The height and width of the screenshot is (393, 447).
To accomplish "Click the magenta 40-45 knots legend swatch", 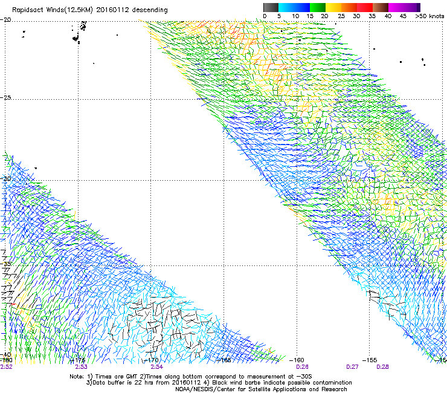I will (x=396, y=7).
